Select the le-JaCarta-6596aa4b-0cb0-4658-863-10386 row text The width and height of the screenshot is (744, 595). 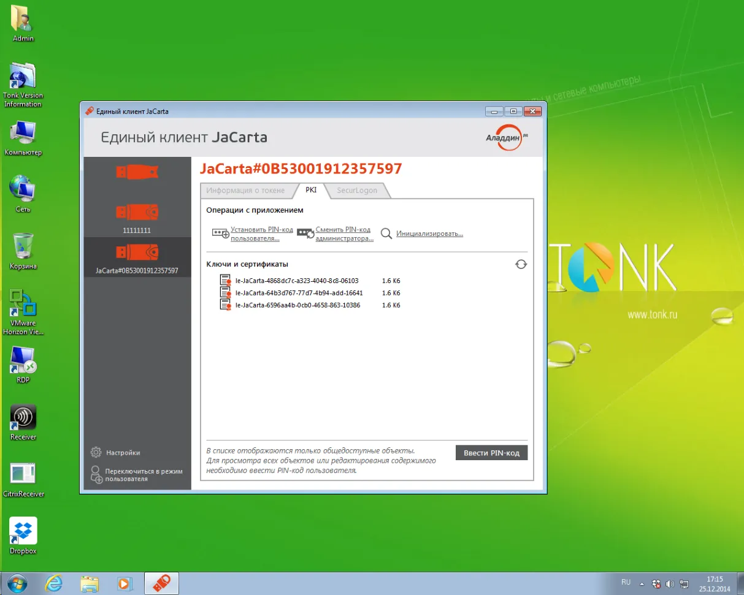click(298, 305)
